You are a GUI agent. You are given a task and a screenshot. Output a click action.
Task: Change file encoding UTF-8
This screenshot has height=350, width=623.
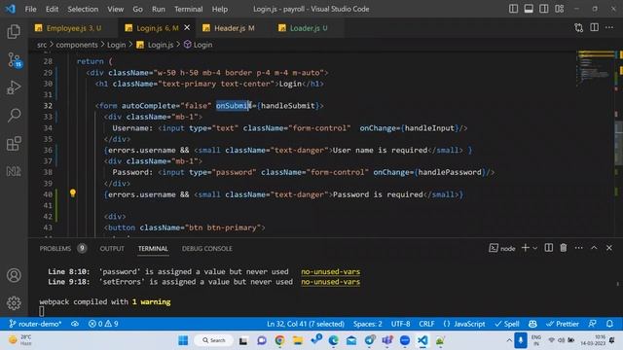400,324
